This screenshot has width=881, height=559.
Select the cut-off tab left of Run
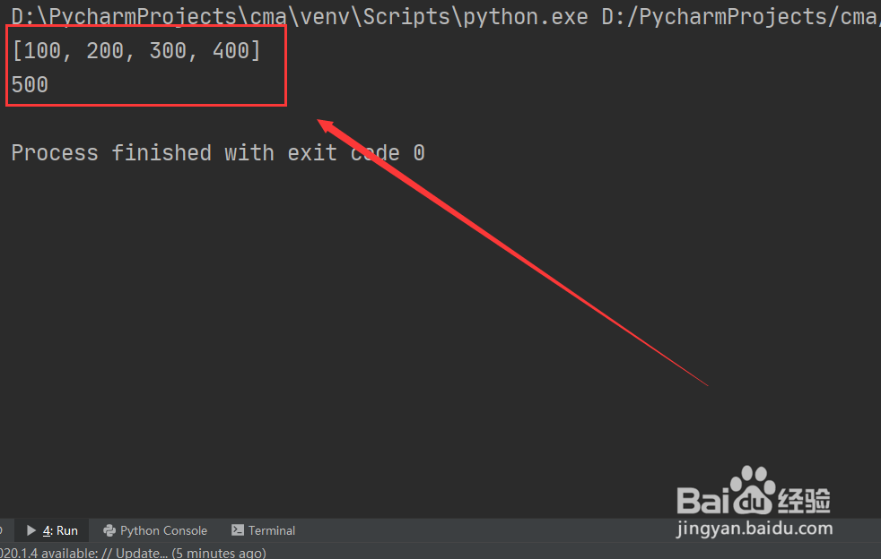pyautogui.click(x=2, y=530)
